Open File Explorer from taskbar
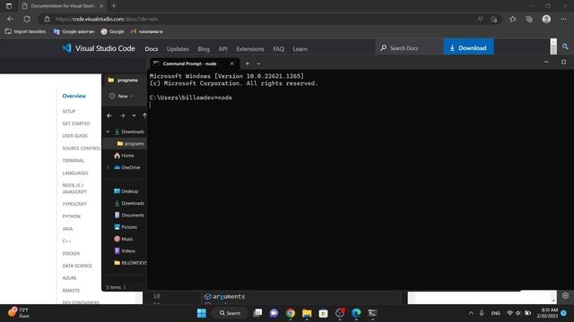 pyautogui.click(x=307, y=313)
